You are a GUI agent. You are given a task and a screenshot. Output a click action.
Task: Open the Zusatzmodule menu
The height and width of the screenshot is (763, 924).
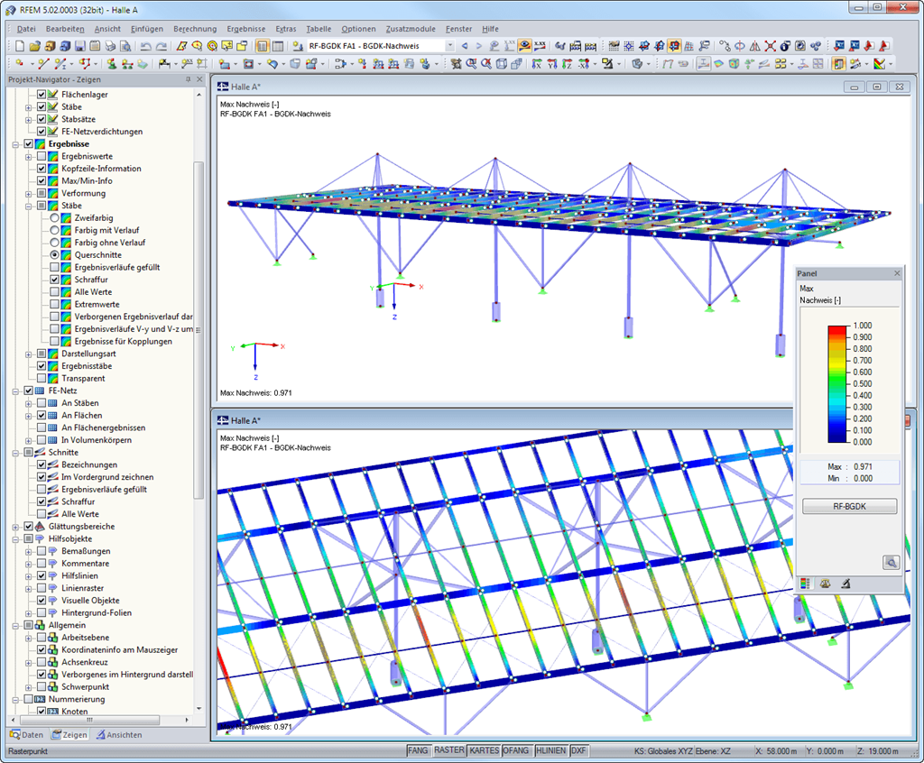(x=410, y=28)
